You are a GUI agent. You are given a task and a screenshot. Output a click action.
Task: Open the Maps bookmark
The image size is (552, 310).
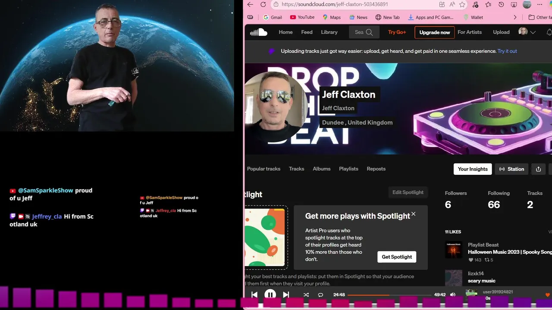coord(331,17)
